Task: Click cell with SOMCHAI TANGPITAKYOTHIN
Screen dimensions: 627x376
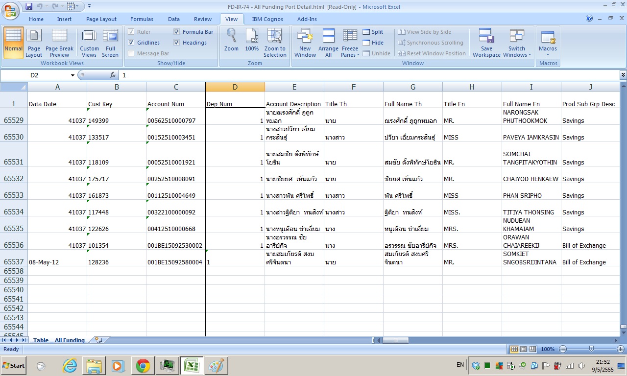Action: 531,154
